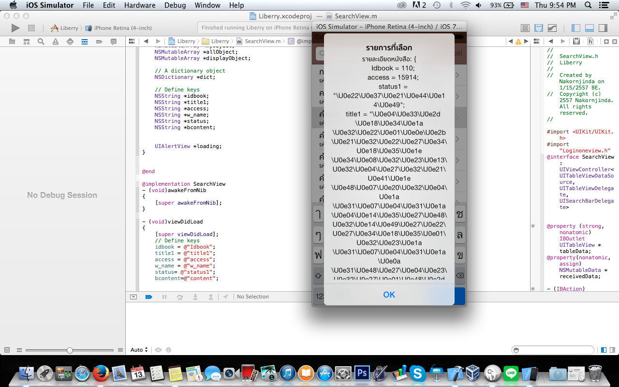Open the Debug menu

tap(175, 5)
